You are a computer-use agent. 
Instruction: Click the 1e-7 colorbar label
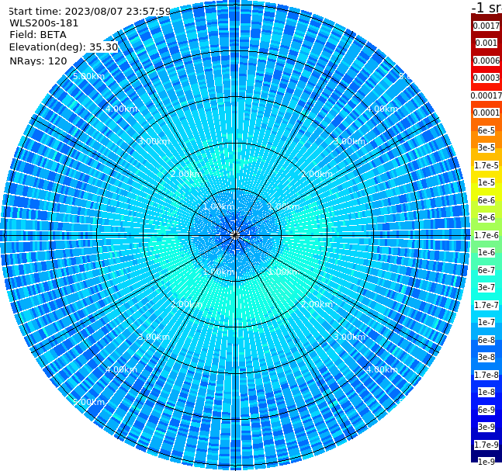tap(486, 322)
